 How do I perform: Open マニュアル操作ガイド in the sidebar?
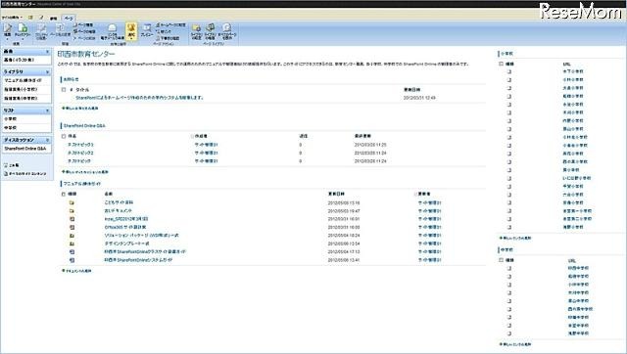23,80
